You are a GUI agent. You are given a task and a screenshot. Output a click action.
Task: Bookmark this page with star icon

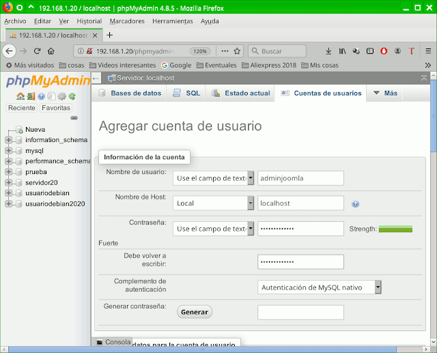[x=237, y=51]
